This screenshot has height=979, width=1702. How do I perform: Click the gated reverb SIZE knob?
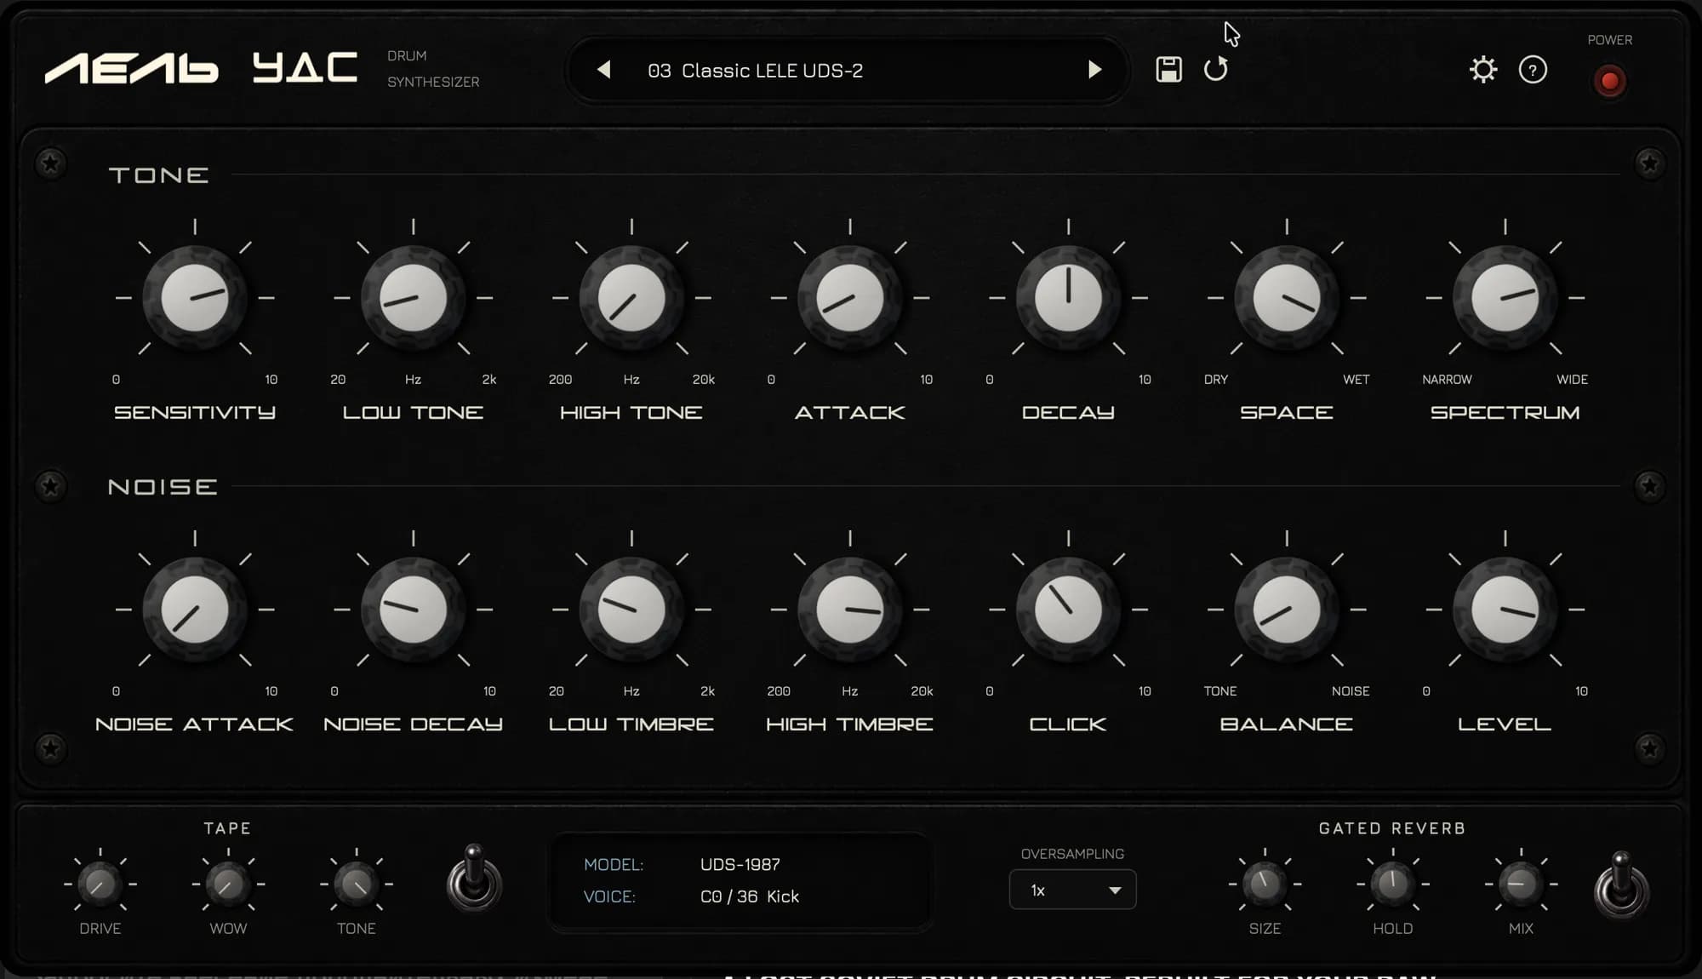(x=1265, y=885)
